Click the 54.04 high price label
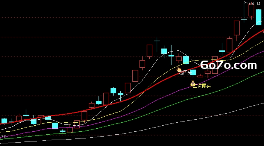This screenshot has width=264, height=146. 255,3
